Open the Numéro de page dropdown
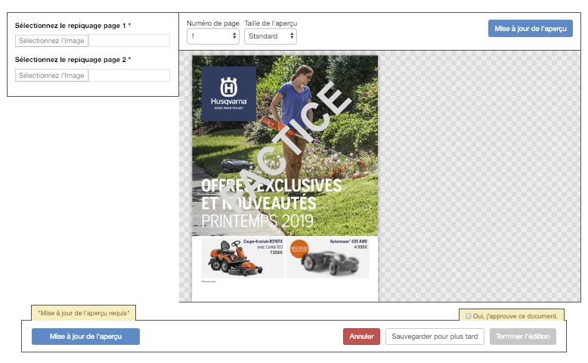The image size is (588, 363). coord(213,36)
